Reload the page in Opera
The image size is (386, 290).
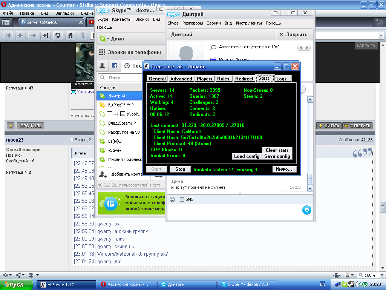coord(58,35)
